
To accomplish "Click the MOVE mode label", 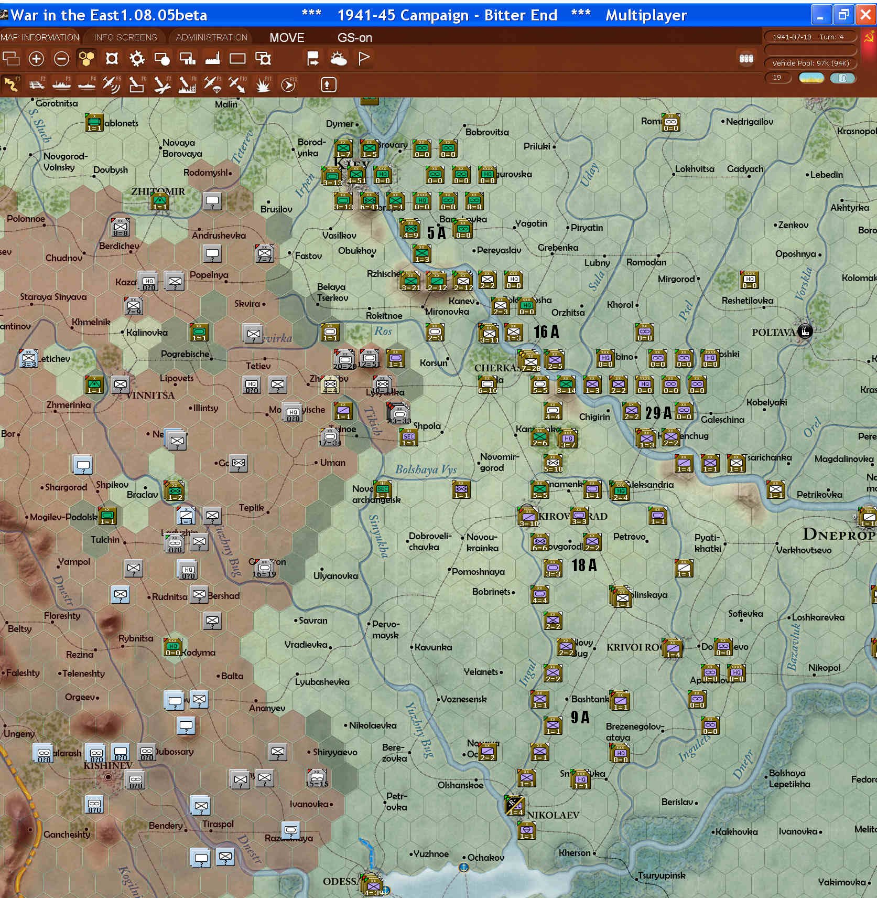I will (x=287, y=38).
